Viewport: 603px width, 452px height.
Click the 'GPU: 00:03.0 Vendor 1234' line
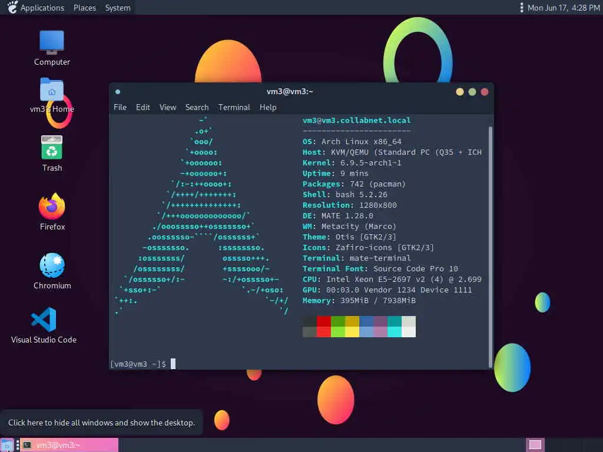pyautogui.click(x=387, y=290)
